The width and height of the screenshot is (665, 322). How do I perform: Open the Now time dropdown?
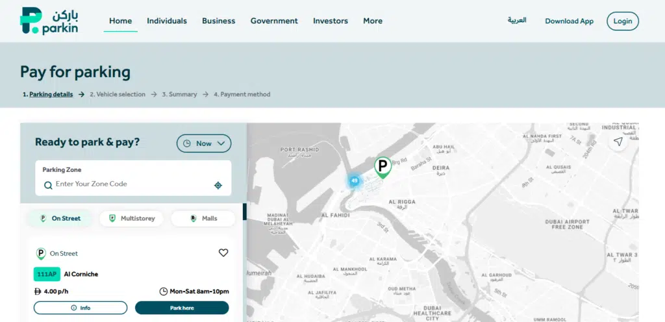click(204, 143)
